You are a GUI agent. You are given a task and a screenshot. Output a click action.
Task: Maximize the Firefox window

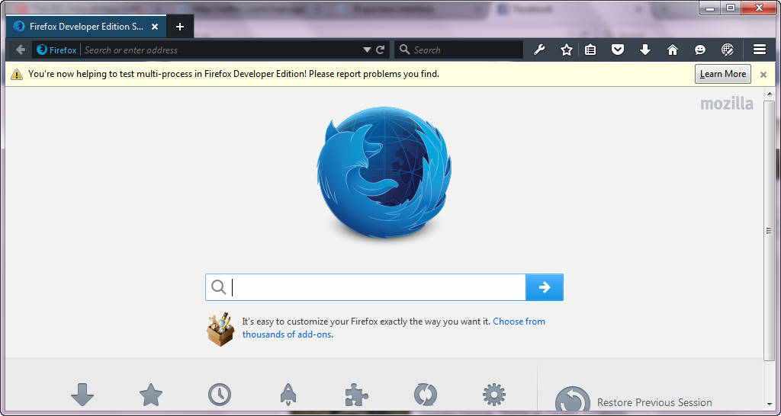pos(731,8)
